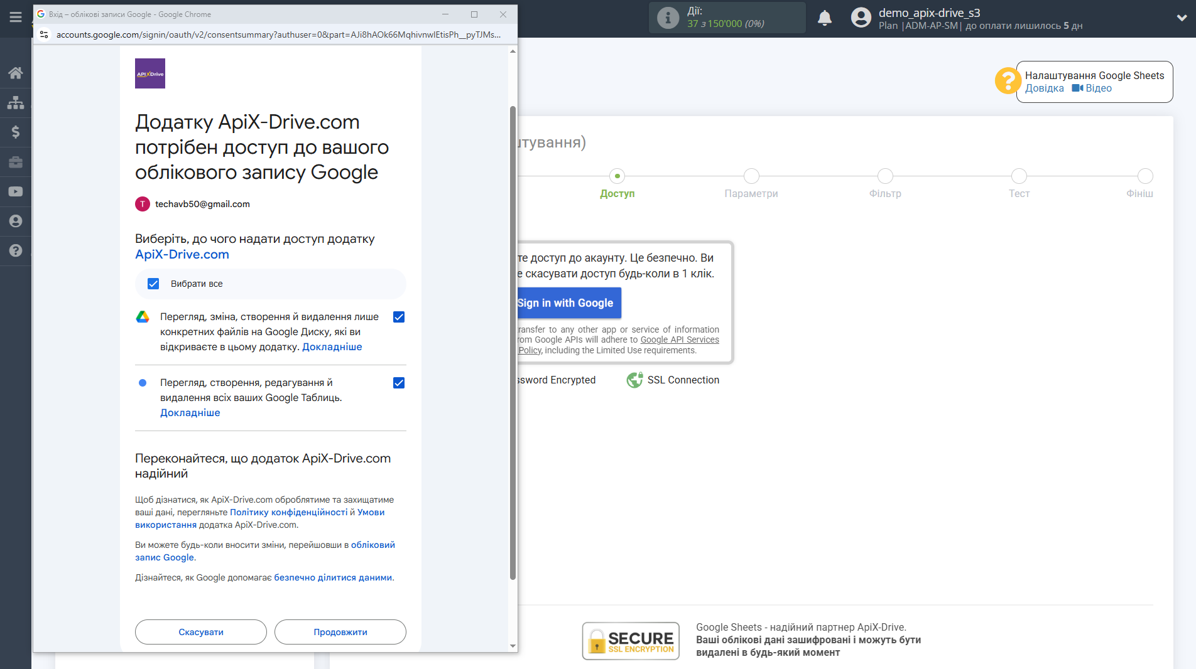Toggle the 'Вибрати все' checkbox
The height and width of the screenshot is (669, 1196).
153,284
